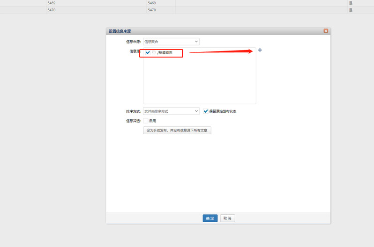Click the 设置信息来源 dialog title bar
374x247 pixels.
(x=211, y=31)
